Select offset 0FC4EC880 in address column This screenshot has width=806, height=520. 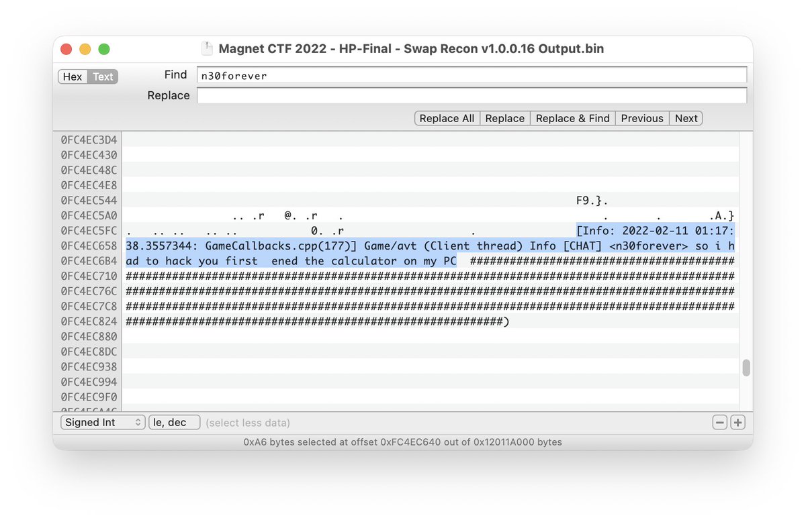point(89,336)
